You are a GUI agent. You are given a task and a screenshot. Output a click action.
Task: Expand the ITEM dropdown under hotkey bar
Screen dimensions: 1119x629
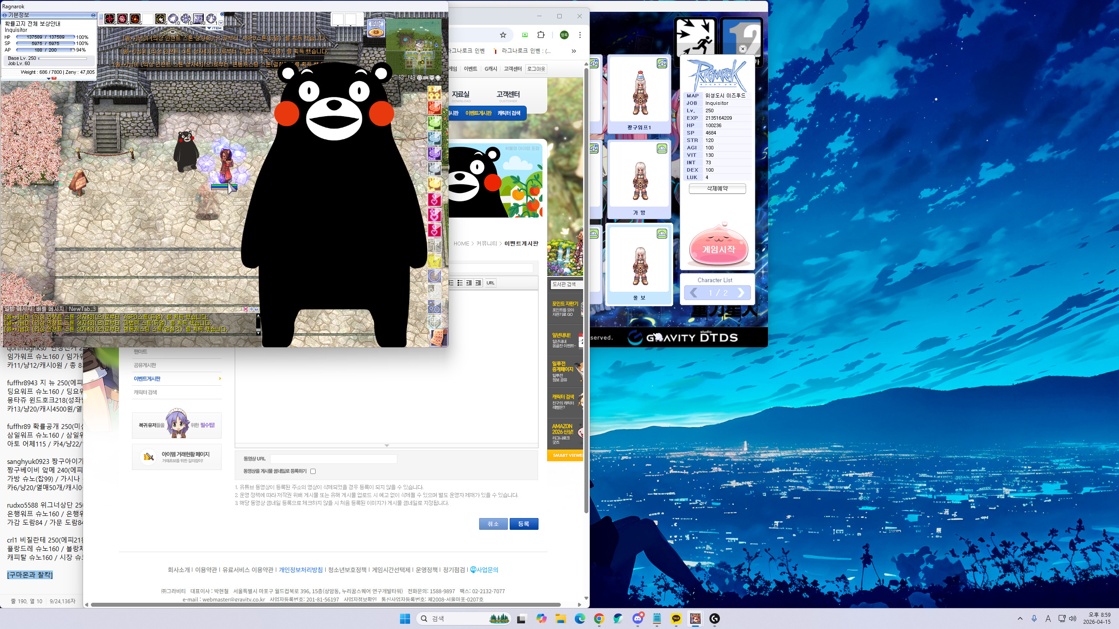point(214,28)
